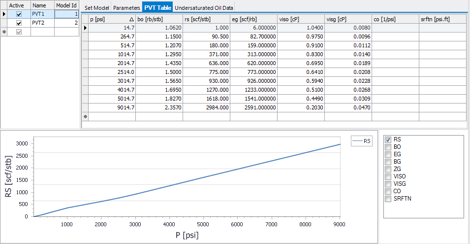
Task: Click the new-row asterisk in PVT table
Action: pyautogui.click(x=85, y=117)
